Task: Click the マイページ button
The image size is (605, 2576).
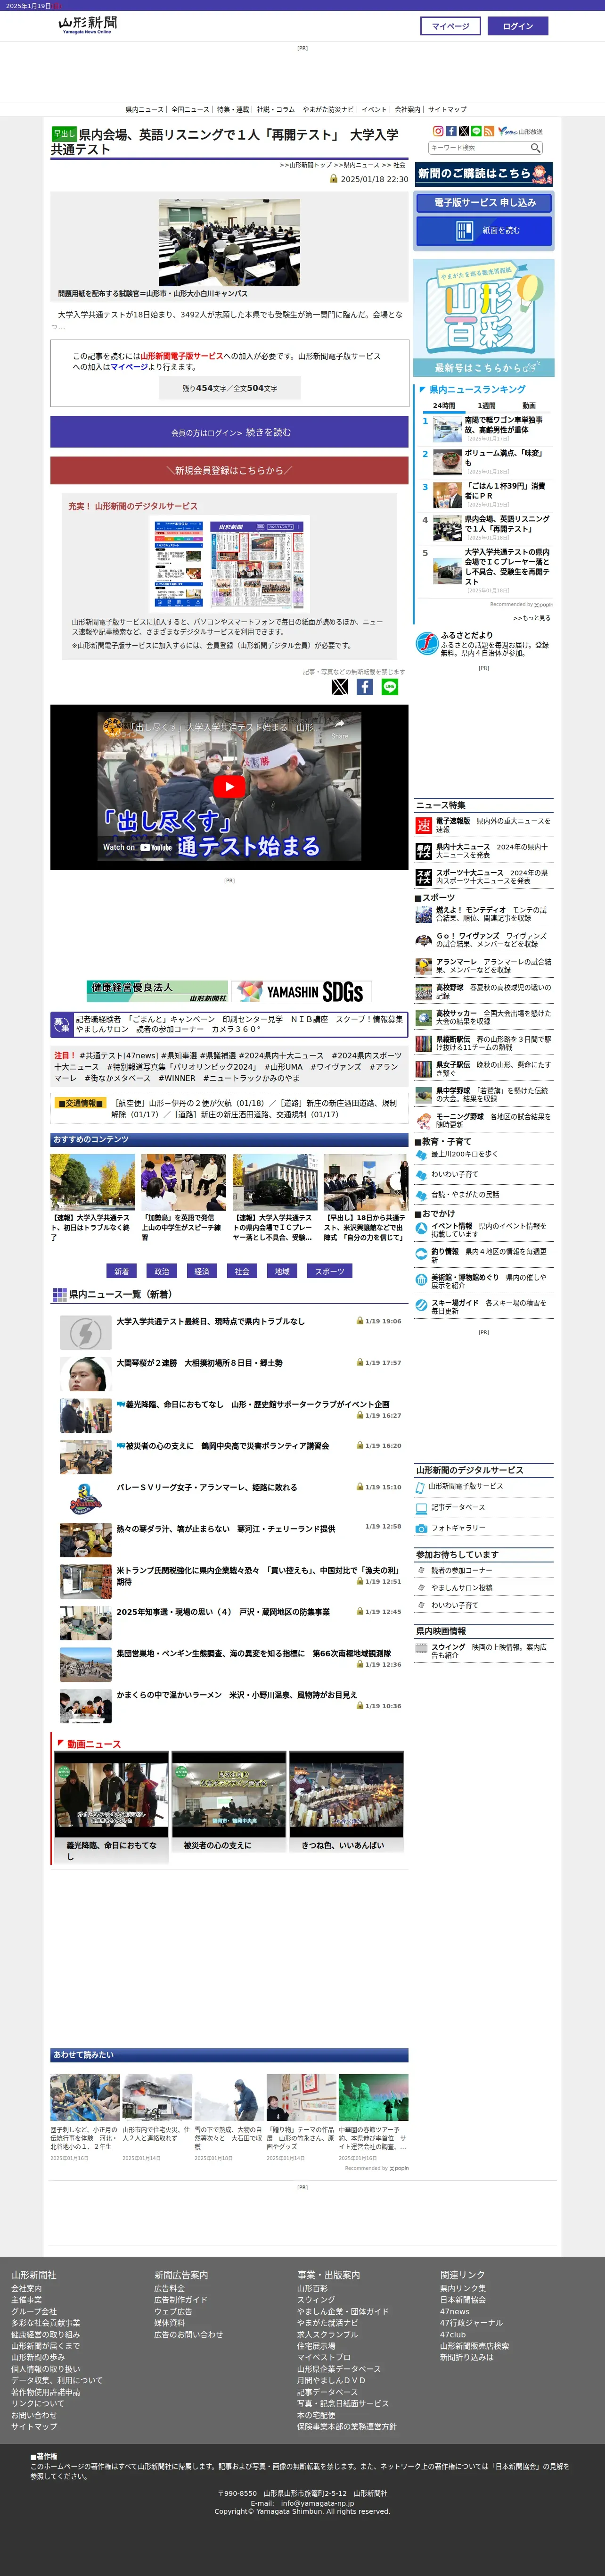Action: [x=451, y=26]
